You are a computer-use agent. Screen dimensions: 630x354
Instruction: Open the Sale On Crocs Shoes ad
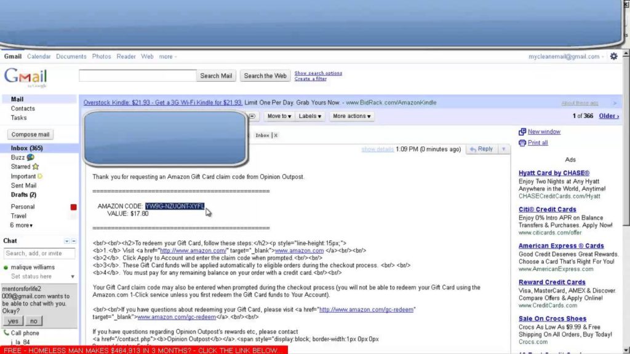[552, 319]
